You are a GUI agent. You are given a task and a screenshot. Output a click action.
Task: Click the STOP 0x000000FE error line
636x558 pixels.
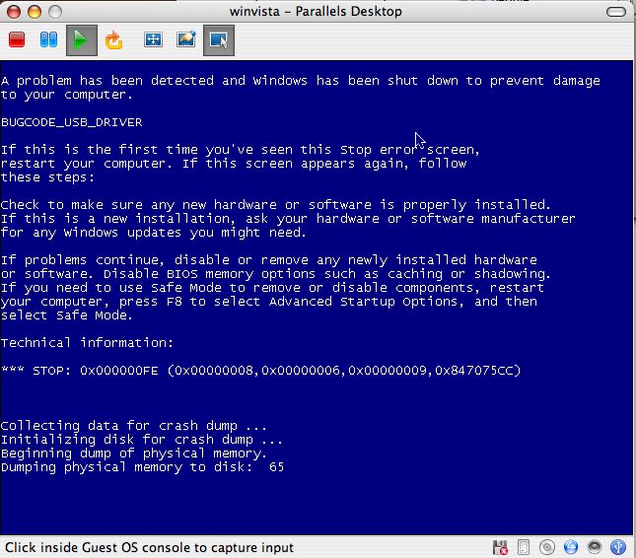point(260,371)
